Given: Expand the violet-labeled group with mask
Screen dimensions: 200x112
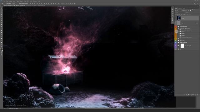Looking at the screenshot, I should (177, 46).
